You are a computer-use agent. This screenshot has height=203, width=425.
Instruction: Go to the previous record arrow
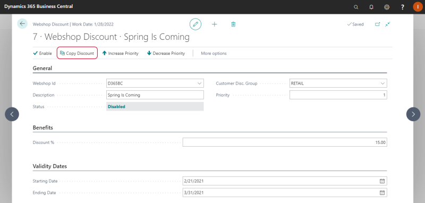(x=12, y=114)
